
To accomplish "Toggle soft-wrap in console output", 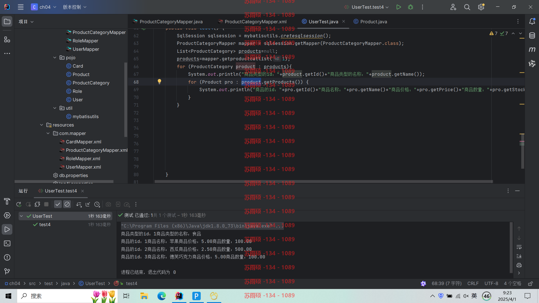I will coord(519,247).
